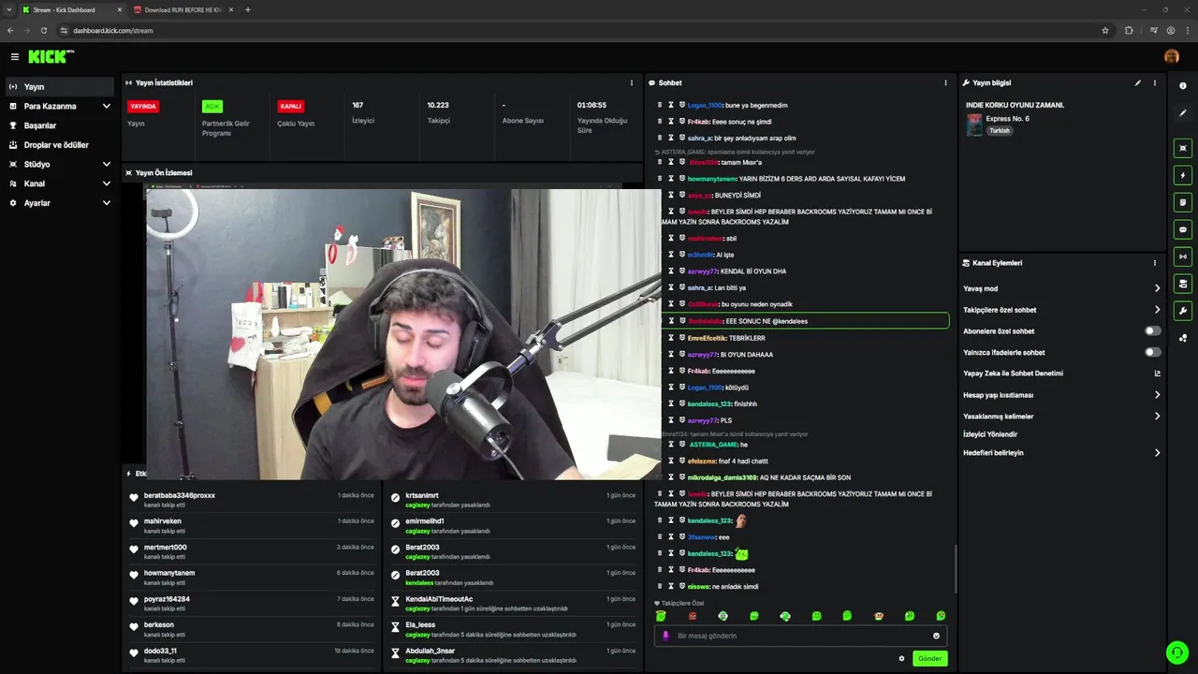Open the green headset support button
This screenshot has height=674, width=1198.
1176,652
